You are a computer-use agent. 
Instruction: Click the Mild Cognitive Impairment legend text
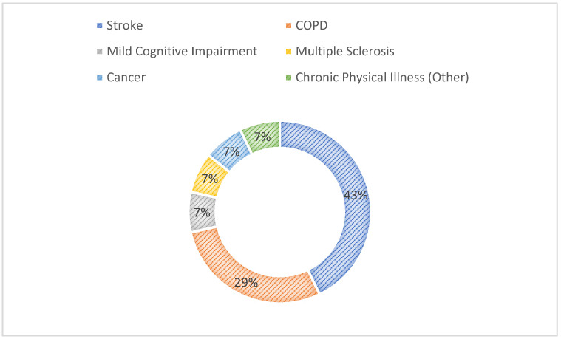coord(182,52)
